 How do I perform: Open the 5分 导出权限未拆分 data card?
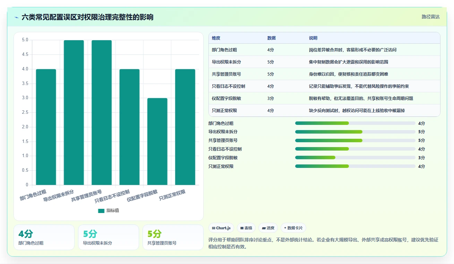[109, 237]
